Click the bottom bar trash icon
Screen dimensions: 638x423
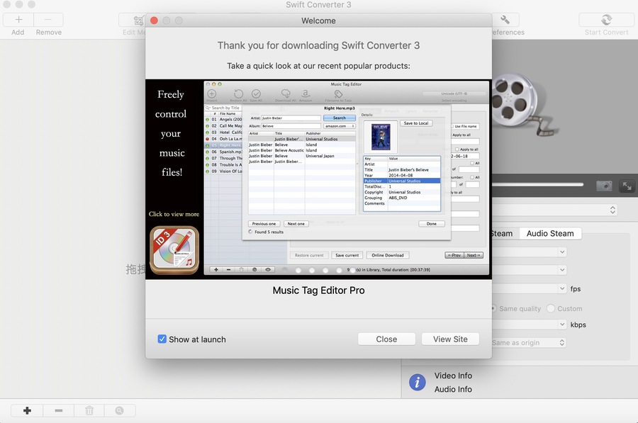(89, 411)
